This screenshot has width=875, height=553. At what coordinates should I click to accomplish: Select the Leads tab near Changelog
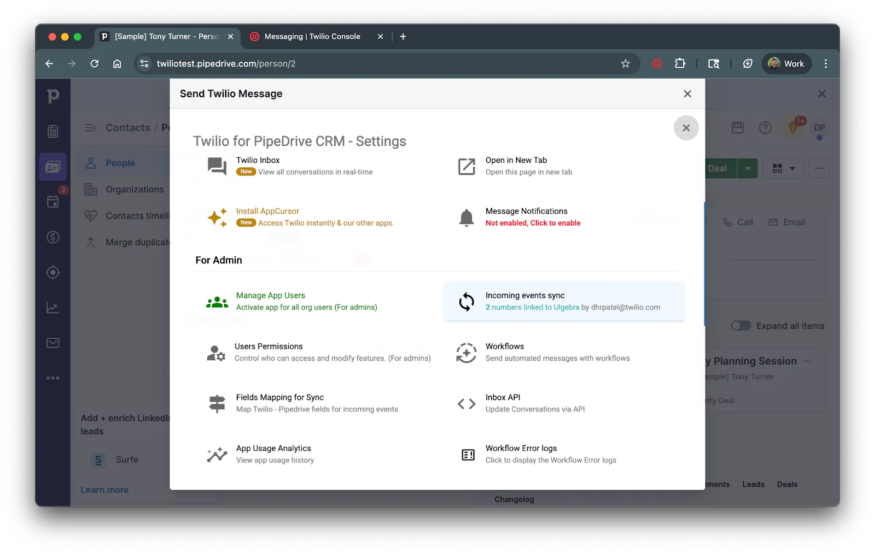[x=752, y=484]
